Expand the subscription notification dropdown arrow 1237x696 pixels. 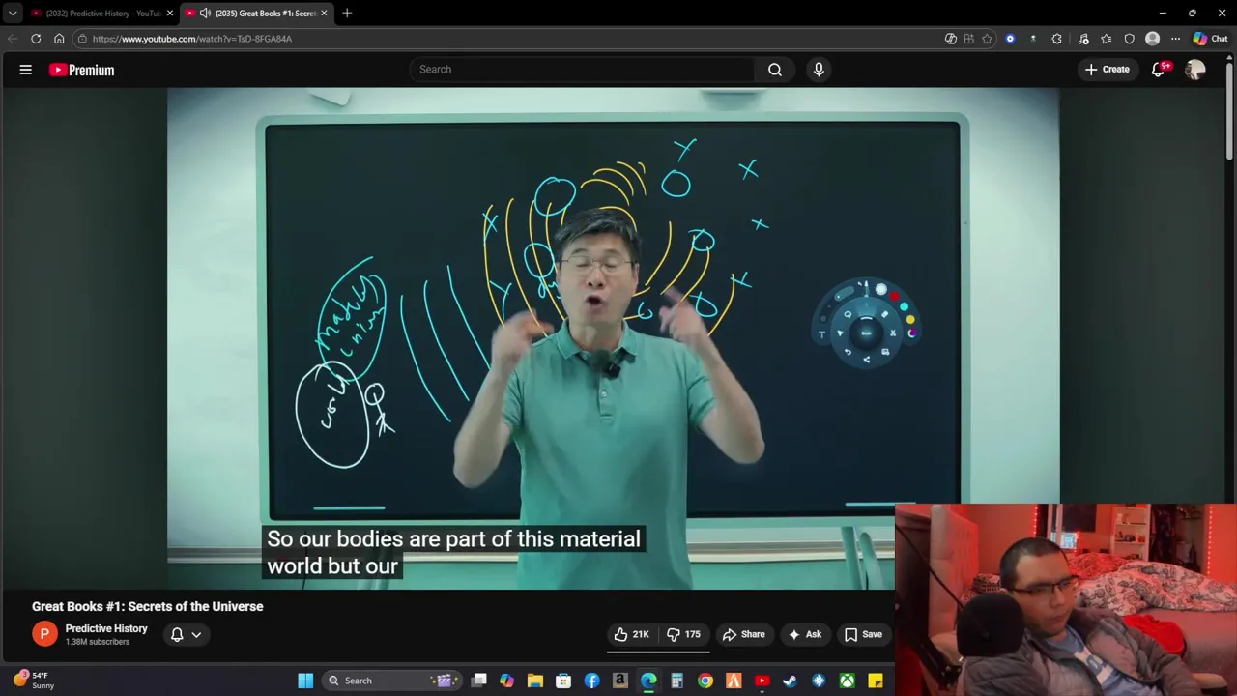tap(196, 635)
